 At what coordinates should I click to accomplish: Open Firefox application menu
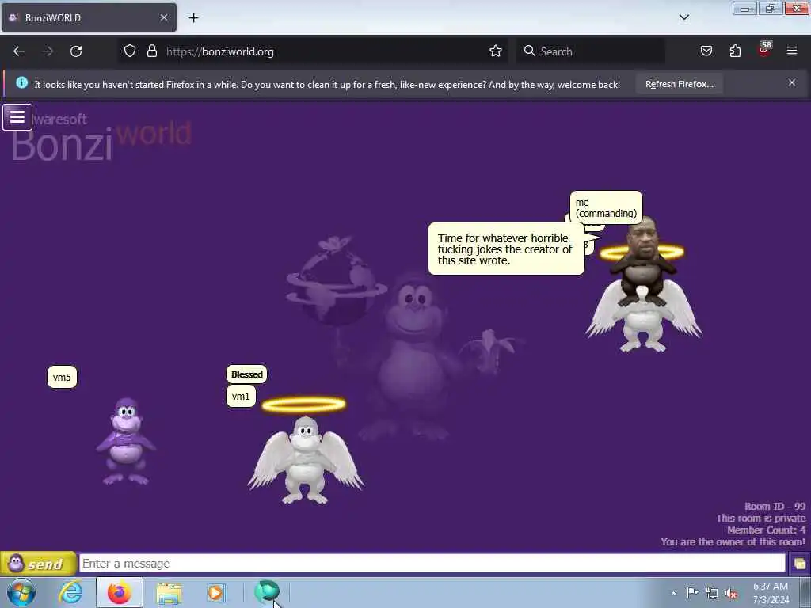pos(792,51)
